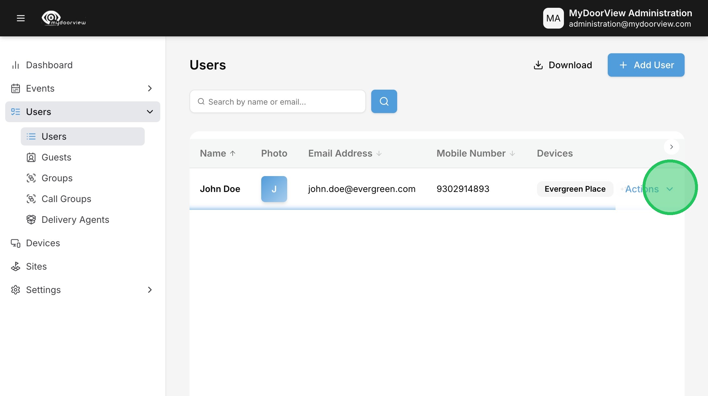This screenshot has width=708, height=396.
Task: Open Guests submenu item
Action: pyautogui.click(x=56, y=157)
